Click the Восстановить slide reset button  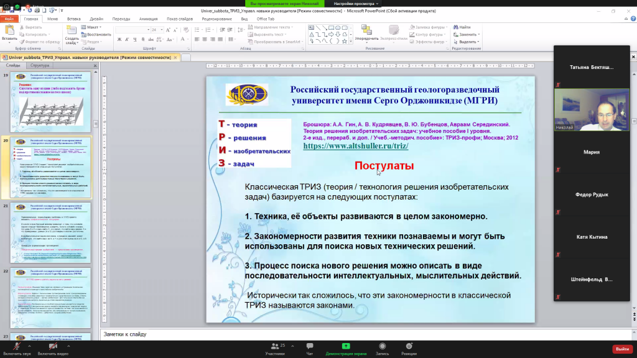(x=96, y=35)
